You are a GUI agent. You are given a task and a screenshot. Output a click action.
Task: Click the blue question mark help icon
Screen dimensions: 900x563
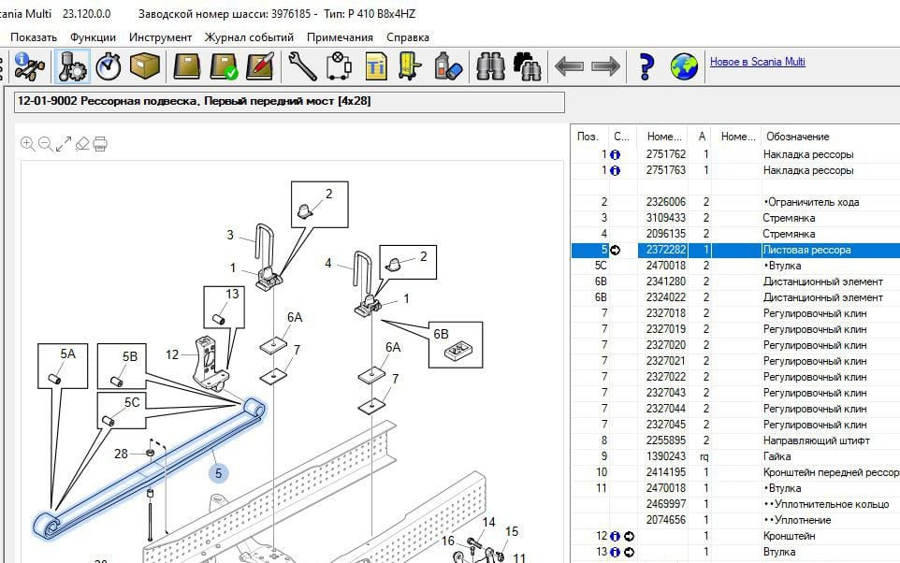(646, 66)
